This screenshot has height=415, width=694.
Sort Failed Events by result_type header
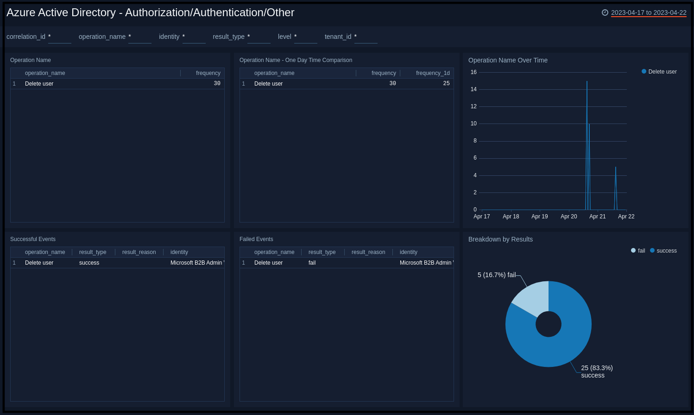(322, 252)
